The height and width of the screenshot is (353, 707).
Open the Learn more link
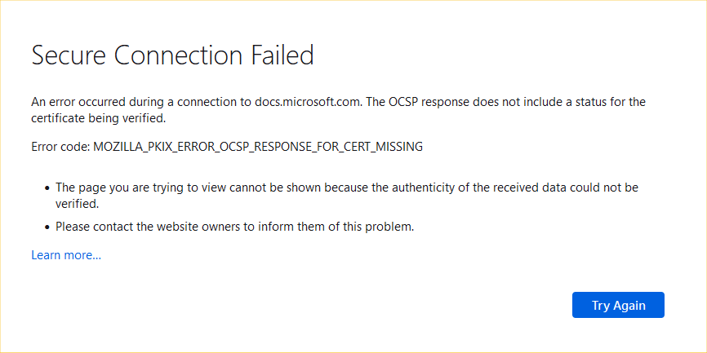point(66,255)
